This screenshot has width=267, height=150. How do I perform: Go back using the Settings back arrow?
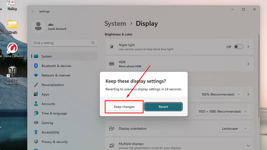(33, 11)
